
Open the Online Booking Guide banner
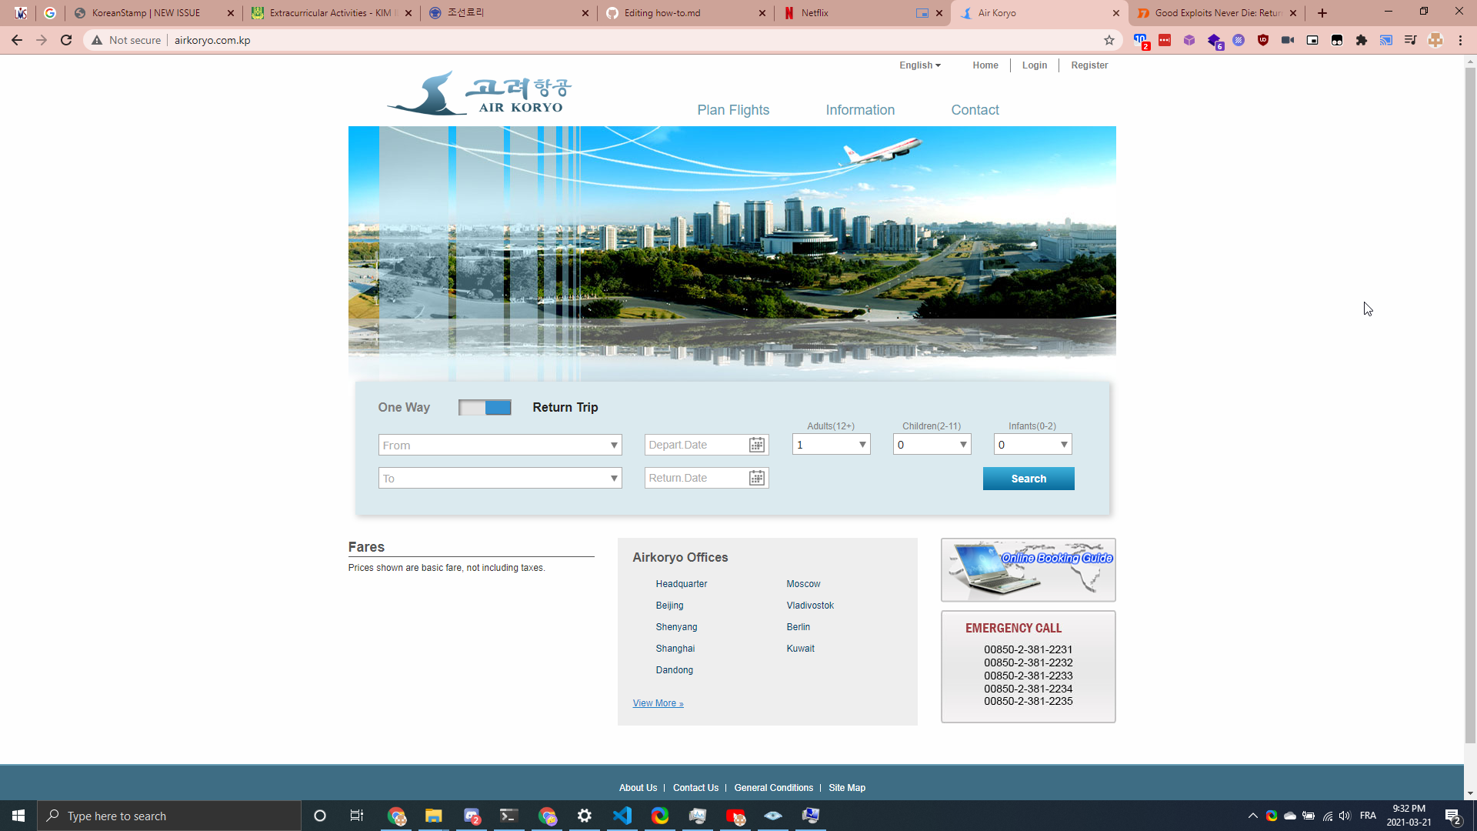pyautogui.click(x=1028, y=570)
